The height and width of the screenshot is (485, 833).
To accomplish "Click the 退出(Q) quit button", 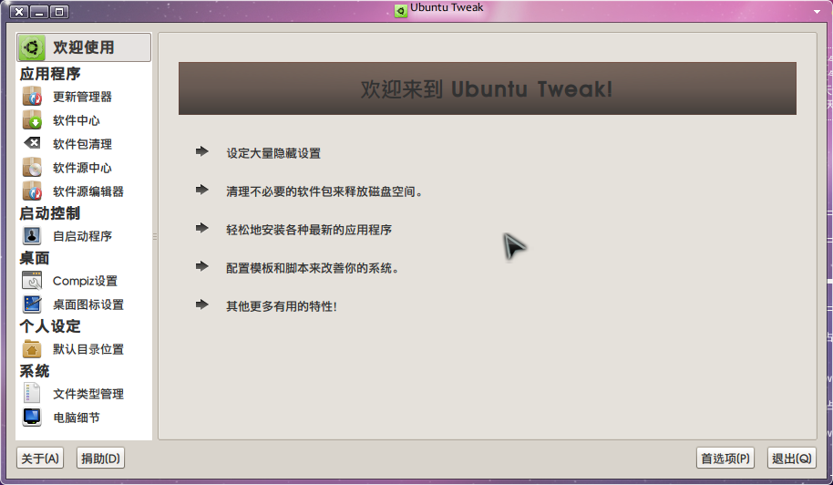I will tap(792, 458).
